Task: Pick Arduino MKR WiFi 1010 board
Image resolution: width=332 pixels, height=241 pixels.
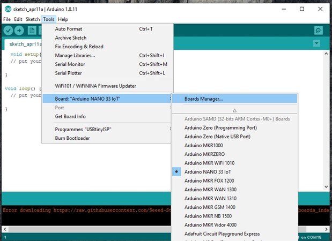Action: 234,163
